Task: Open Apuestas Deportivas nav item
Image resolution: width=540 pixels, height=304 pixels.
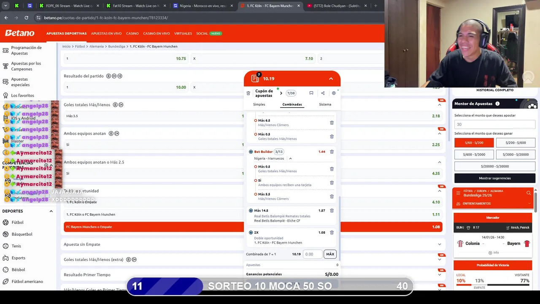Action: click(66, 33)
